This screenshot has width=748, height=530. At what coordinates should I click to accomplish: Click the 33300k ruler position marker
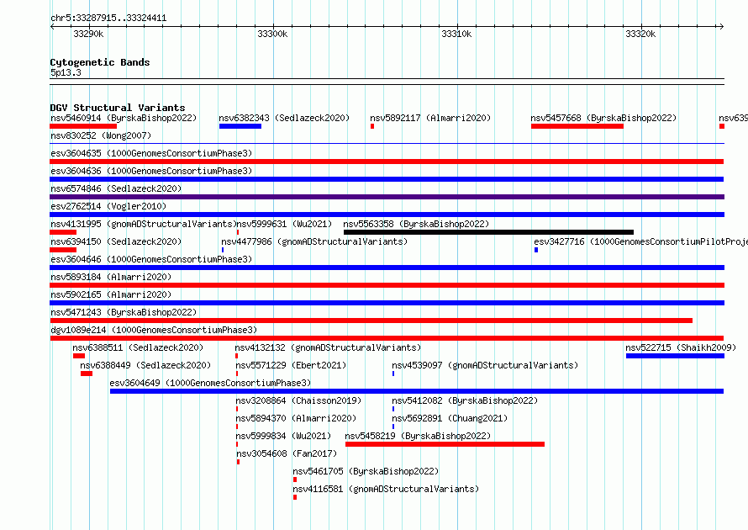point(272,34)
